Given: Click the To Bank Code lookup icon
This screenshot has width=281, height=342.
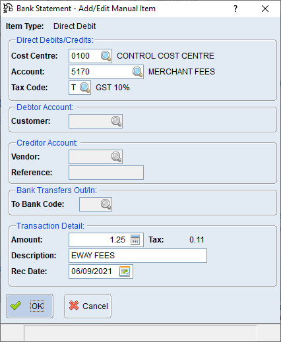Looking at the screenshot, I should point(106,204).
